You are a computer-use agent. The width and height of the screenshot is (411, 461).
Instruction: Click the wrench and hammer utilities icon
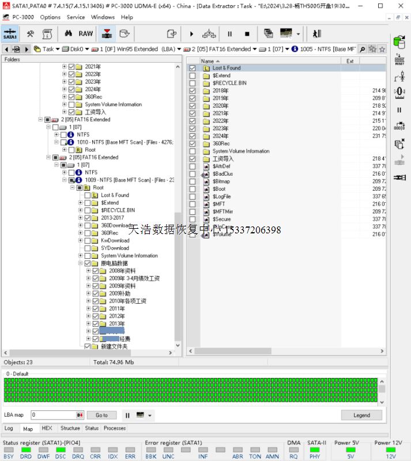[31, 34]
